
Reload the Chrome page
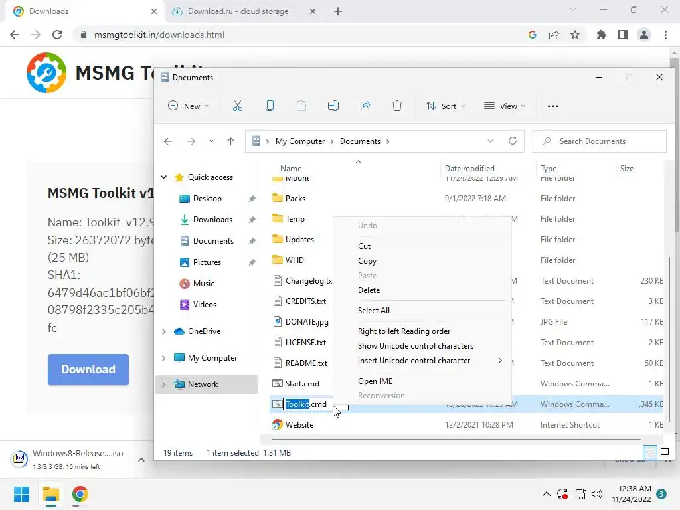pyautogui.click(x=57, y=35)
